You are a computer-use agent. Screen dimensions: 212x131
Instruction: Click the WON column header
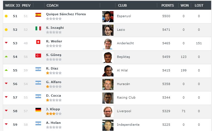[184, 6]
